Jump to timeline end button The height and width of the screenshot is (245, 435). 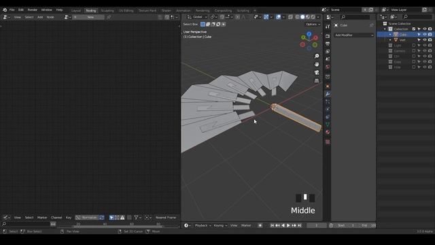click(299, 225)
